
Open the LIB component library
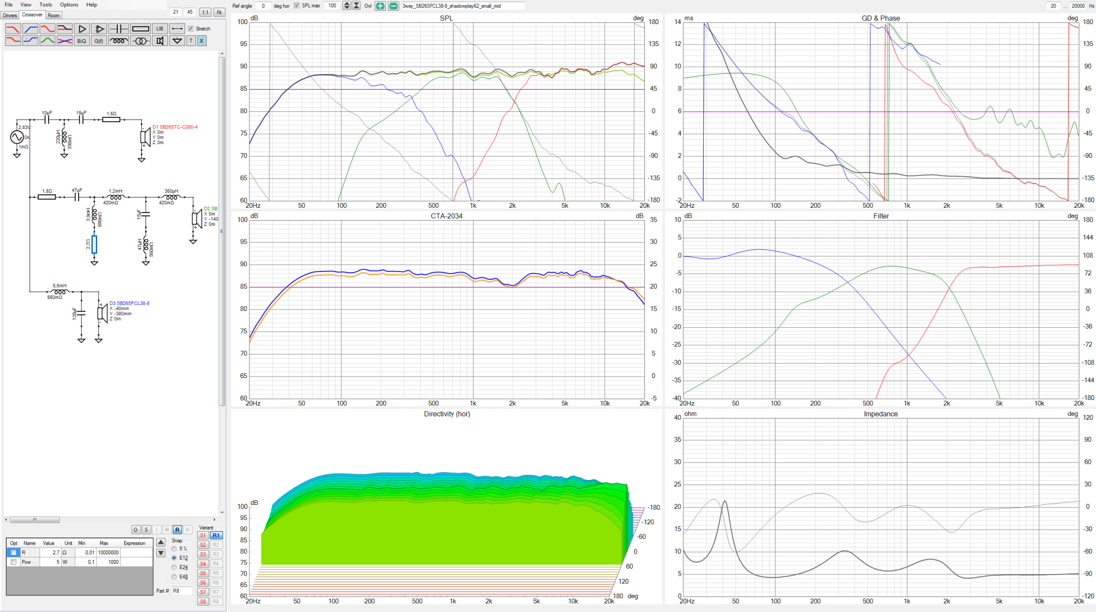(x=159, y=28)
